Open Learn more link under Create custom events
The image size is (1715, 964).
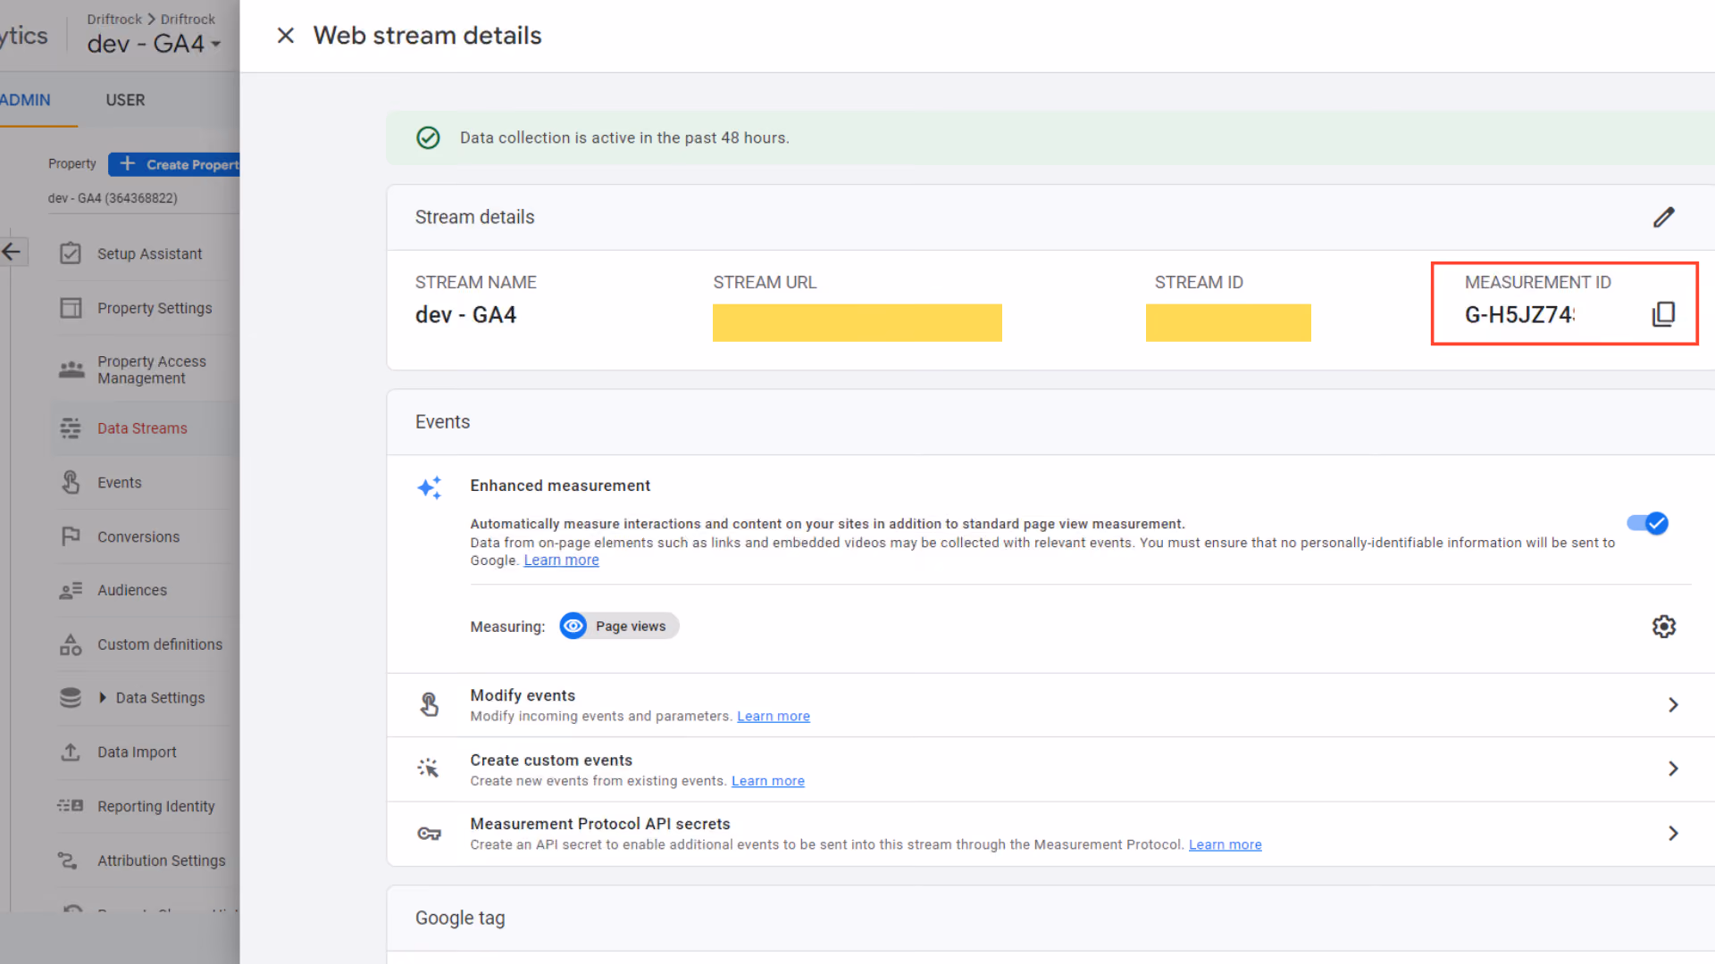768,781
